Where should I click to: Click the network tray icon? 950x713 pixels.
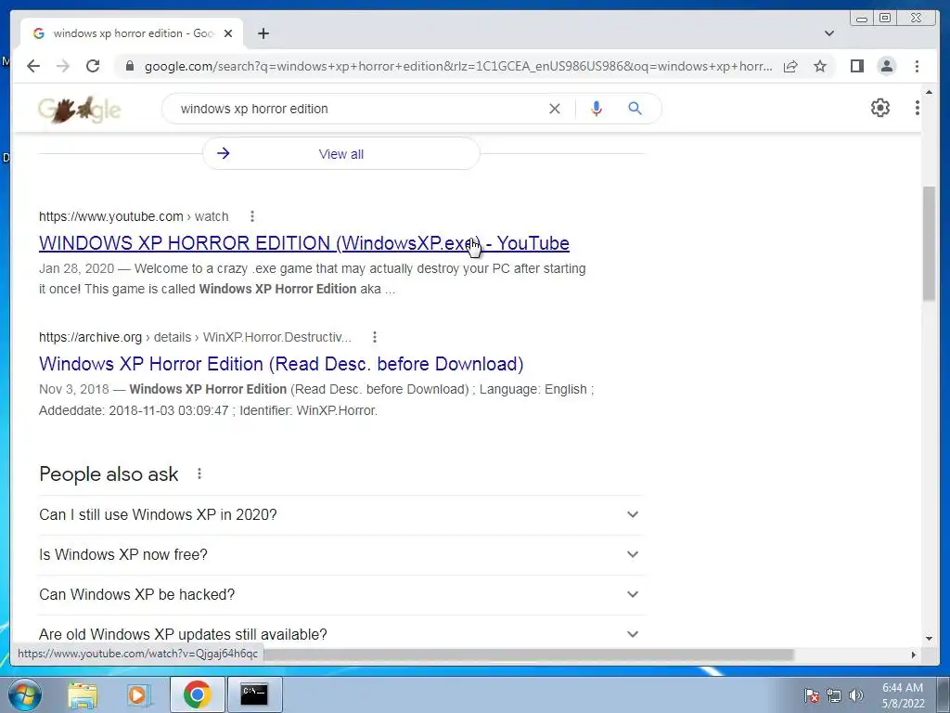834,695
